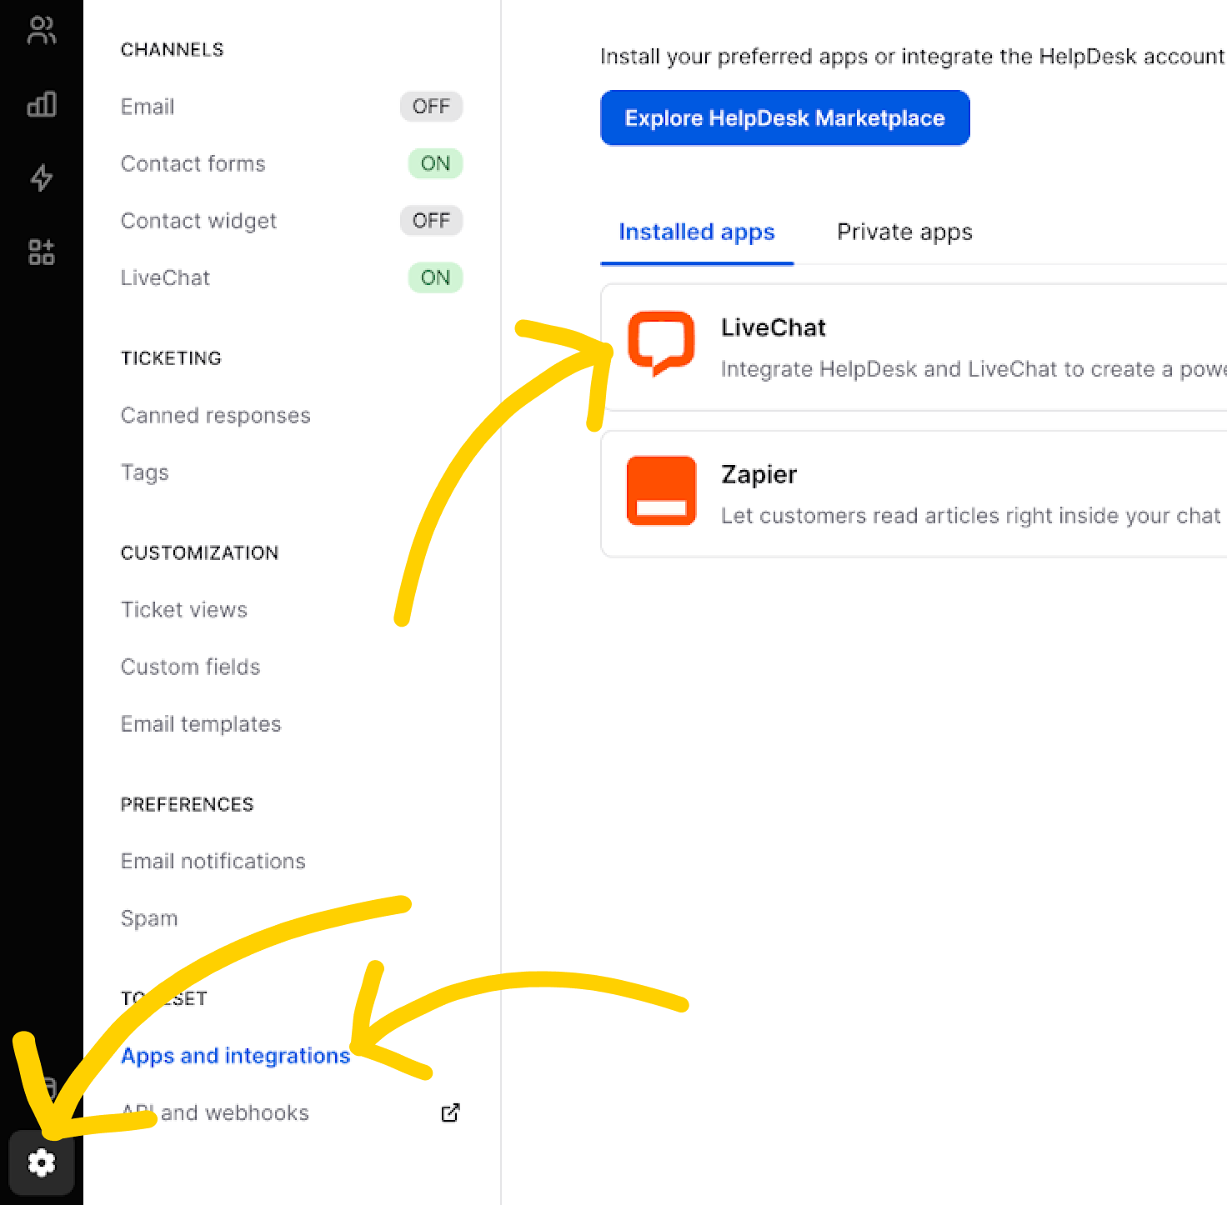
Task: Open Email notifications preferences
Action: [213, 861]
